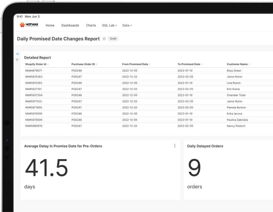This screenshot has height=212, width=273.
Task: Click the Detailed Report chart title
Action: coord(38,58)
